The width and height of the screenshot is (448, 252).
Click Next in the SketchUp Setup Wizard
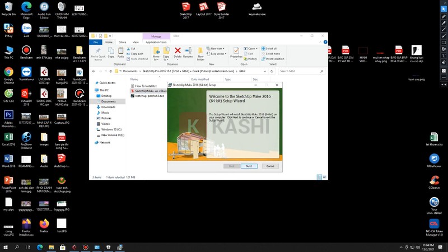(x=249, y=166)
